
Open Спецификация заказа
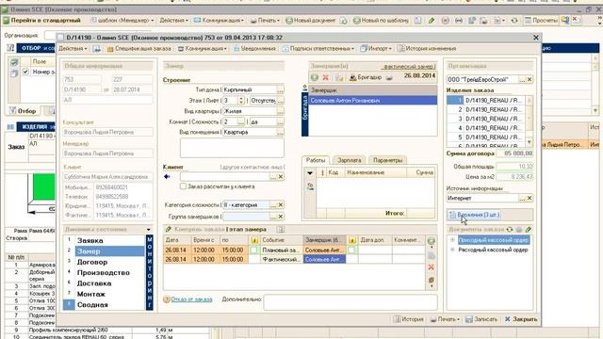139,49
